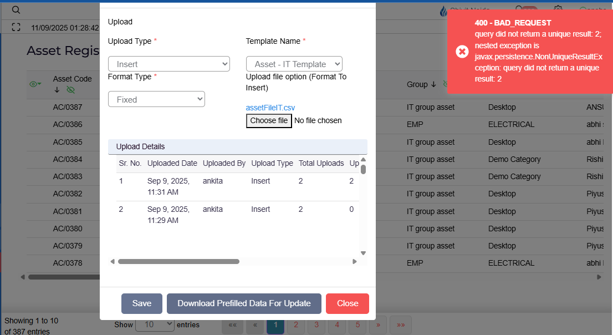Click Group column sort arrow icon

[433, 84]
